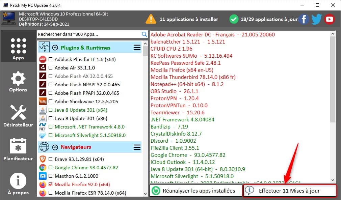Select Bandizip 7.19 entry

(x=169, y=126)
